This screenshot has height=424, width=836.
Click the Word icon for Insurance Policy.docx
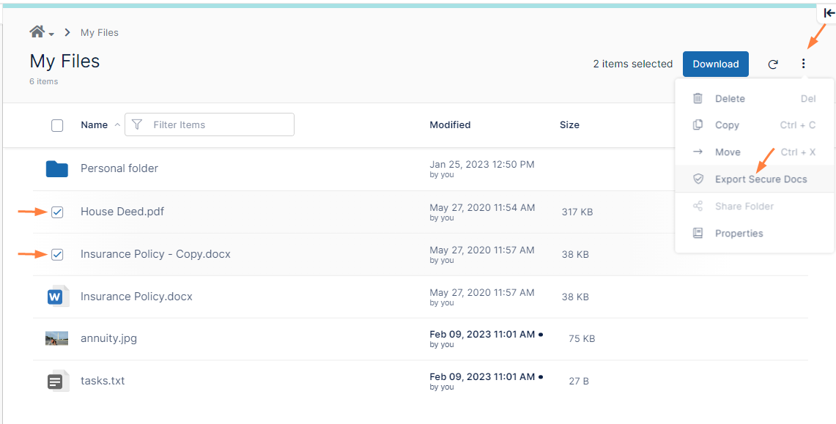(x=56, y=297)
